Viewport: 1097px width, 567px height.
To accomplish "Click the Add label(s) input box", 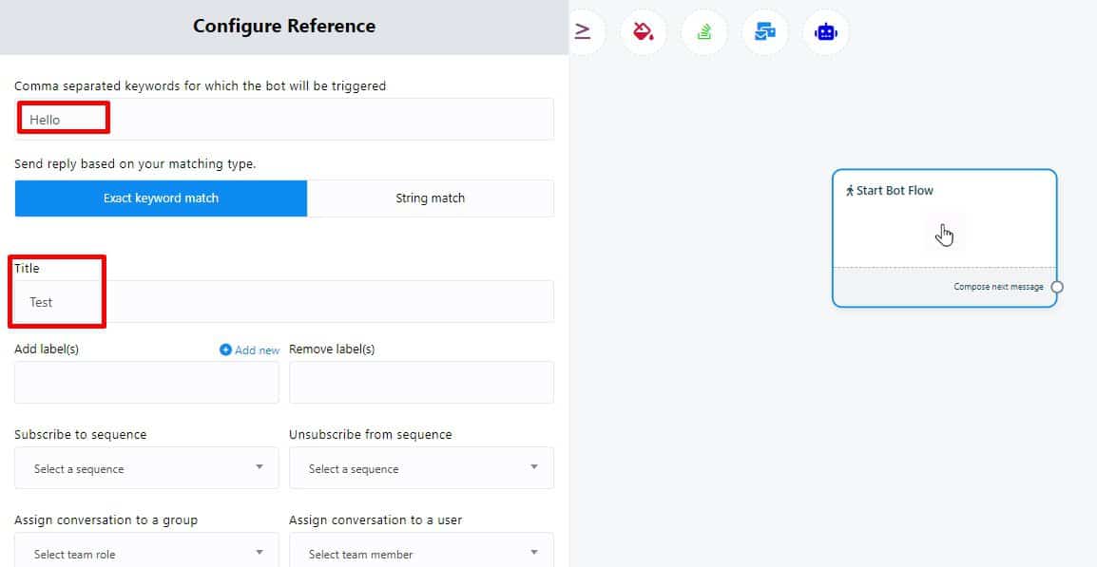I will (146, 383).
